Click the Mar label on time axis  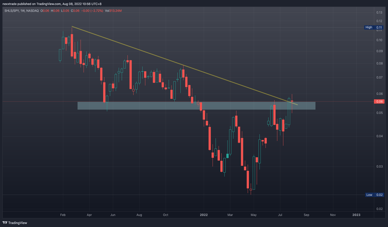tap(230, 215)
